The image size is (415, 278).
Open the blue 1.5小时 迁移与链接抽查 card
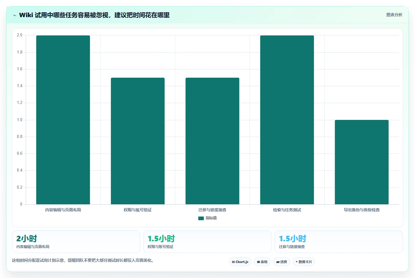[339, 242]
